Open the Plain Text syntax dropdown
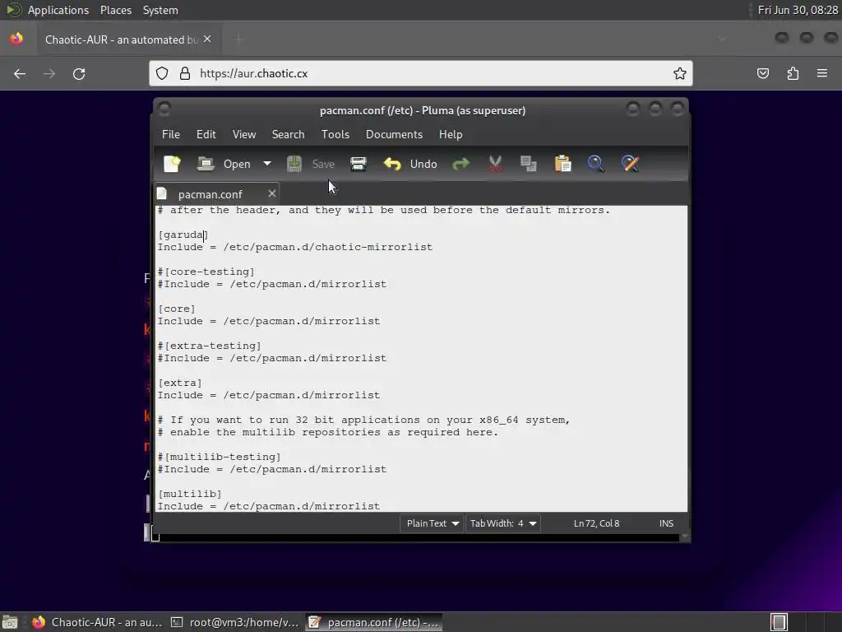Viewport: 842px width, 632px height. (432, 523)
